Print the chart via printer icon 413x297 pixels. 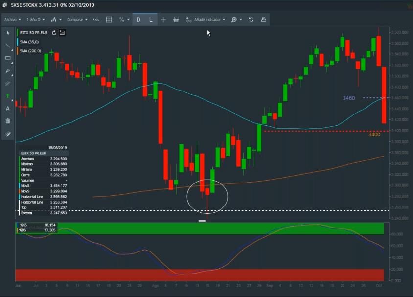(263, 20)
